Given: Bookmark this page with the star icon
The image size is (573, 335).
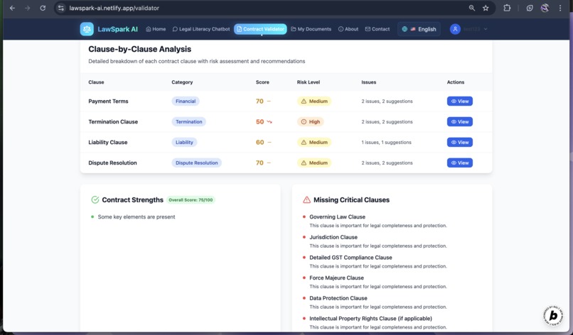Looking at the screenshot, I should [x=486, y=8].
